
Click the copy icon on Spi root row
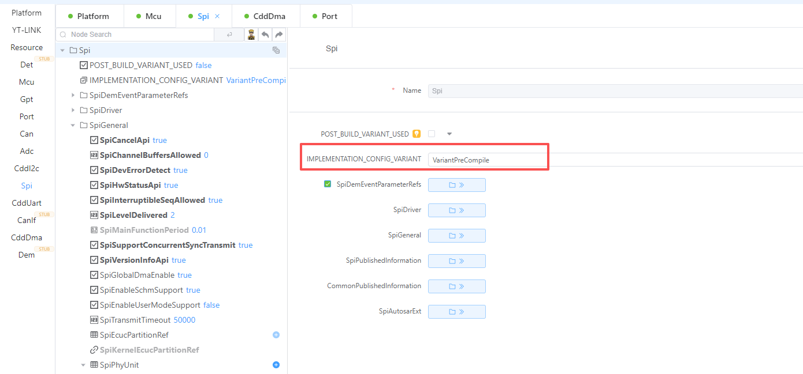pyautogui.click(x=276, y=50)
